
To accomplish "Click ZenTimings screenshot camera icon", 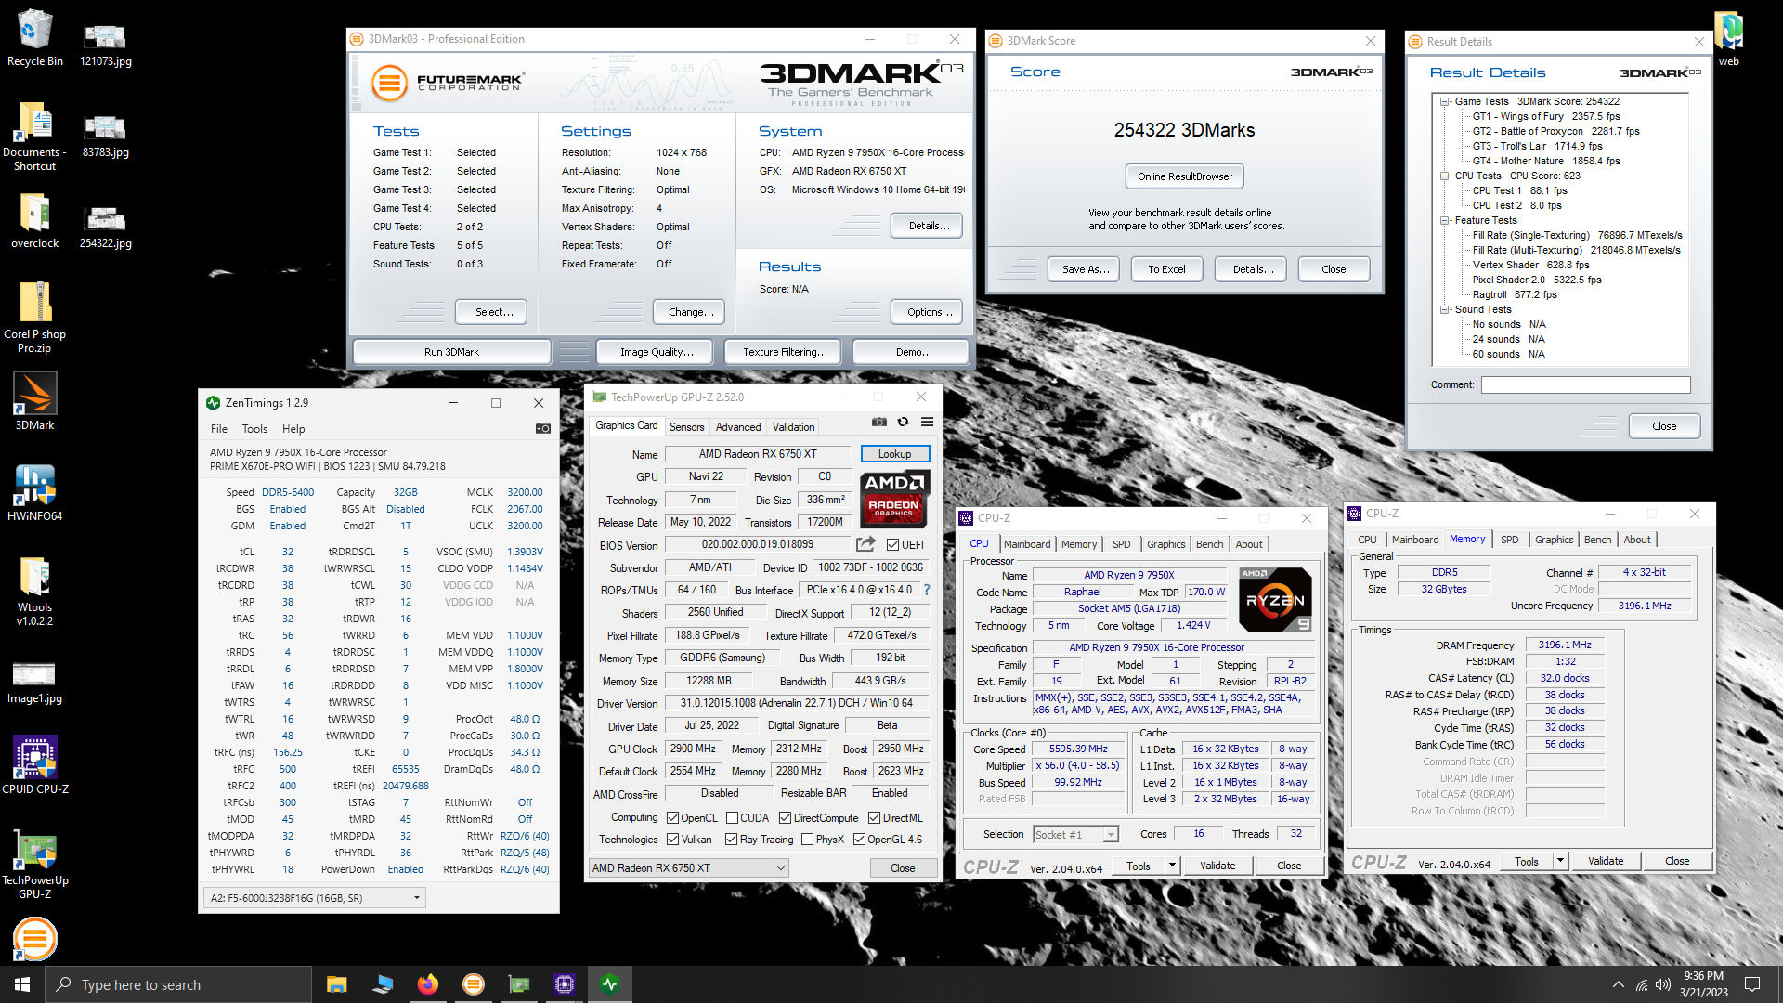I will pyautogui.click(x=543, y=428).
